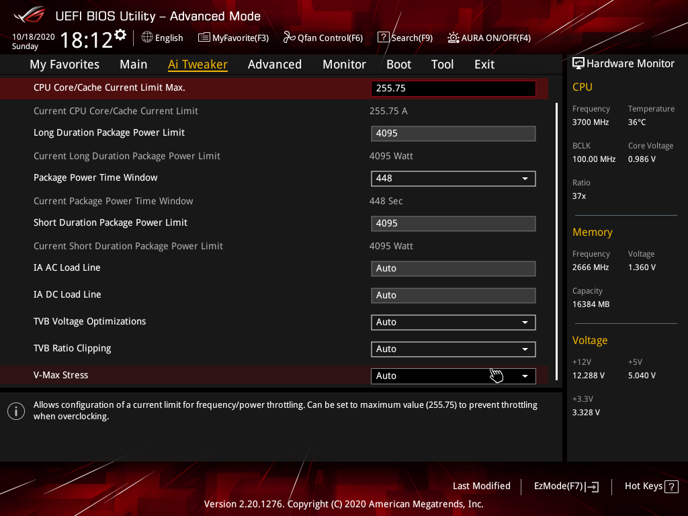Click the BCLK '100.00 MHz' value
The height and width of the screenshot is (516, 688).
(594, 159)
